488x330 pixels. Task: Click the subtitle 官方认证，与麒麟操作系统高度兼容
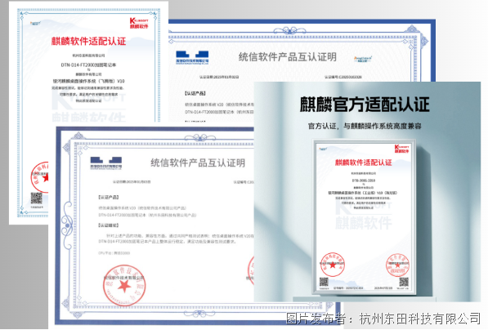(365, 126)
